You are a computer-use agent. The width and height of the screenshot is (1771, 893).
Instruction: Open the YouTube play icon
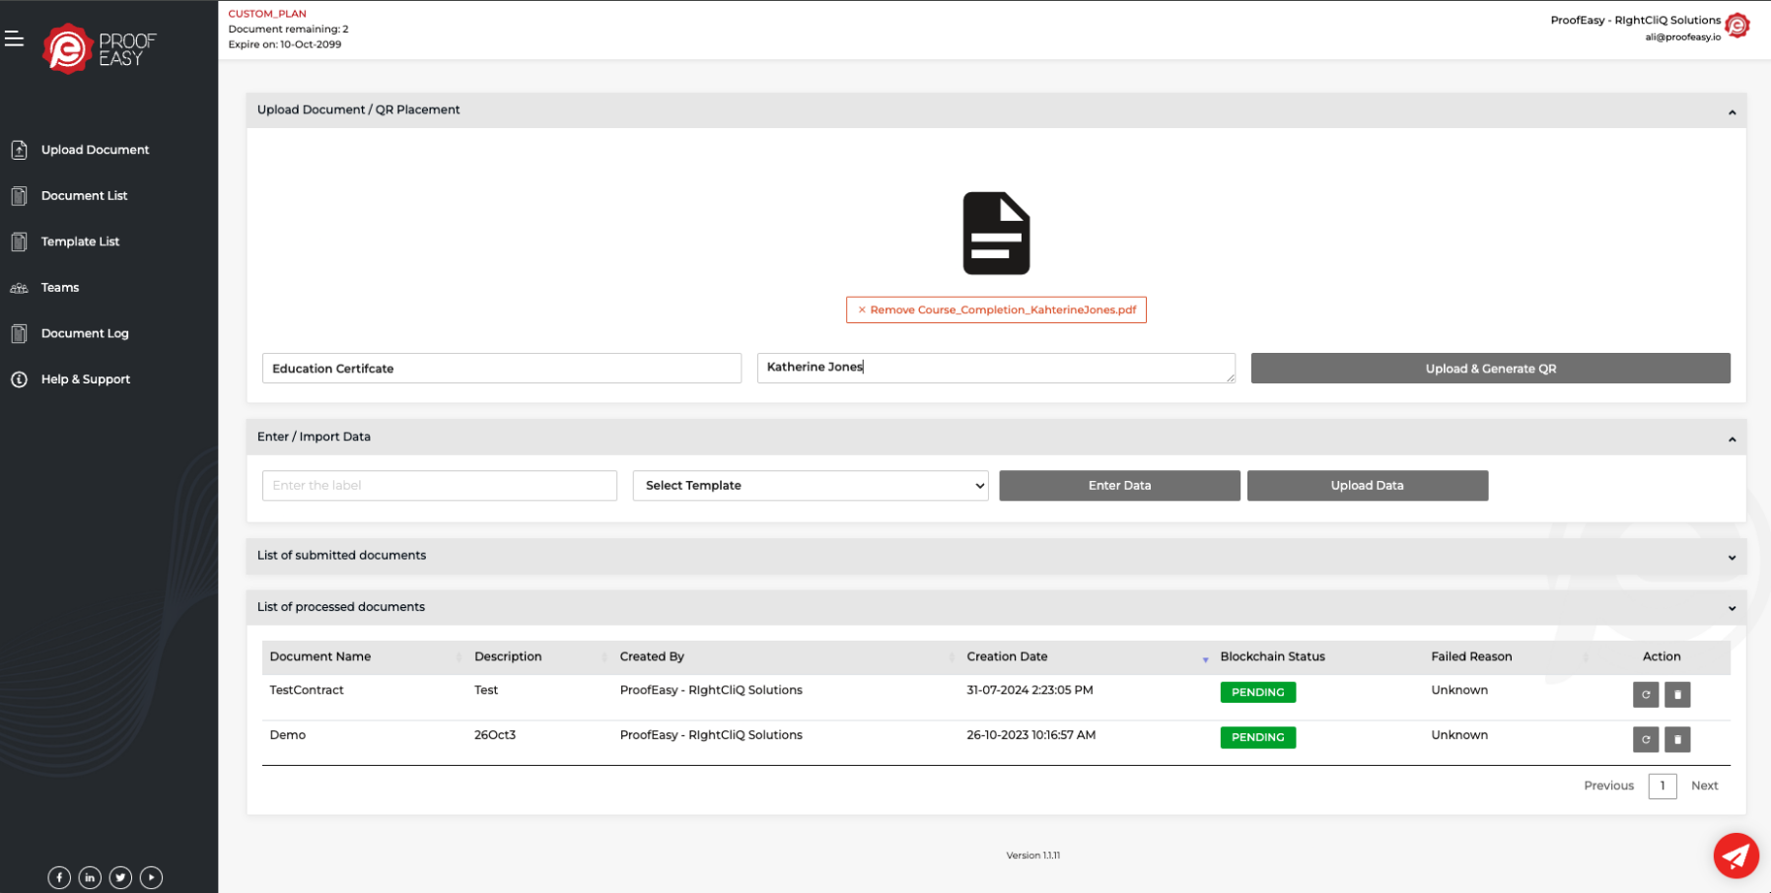151,877
